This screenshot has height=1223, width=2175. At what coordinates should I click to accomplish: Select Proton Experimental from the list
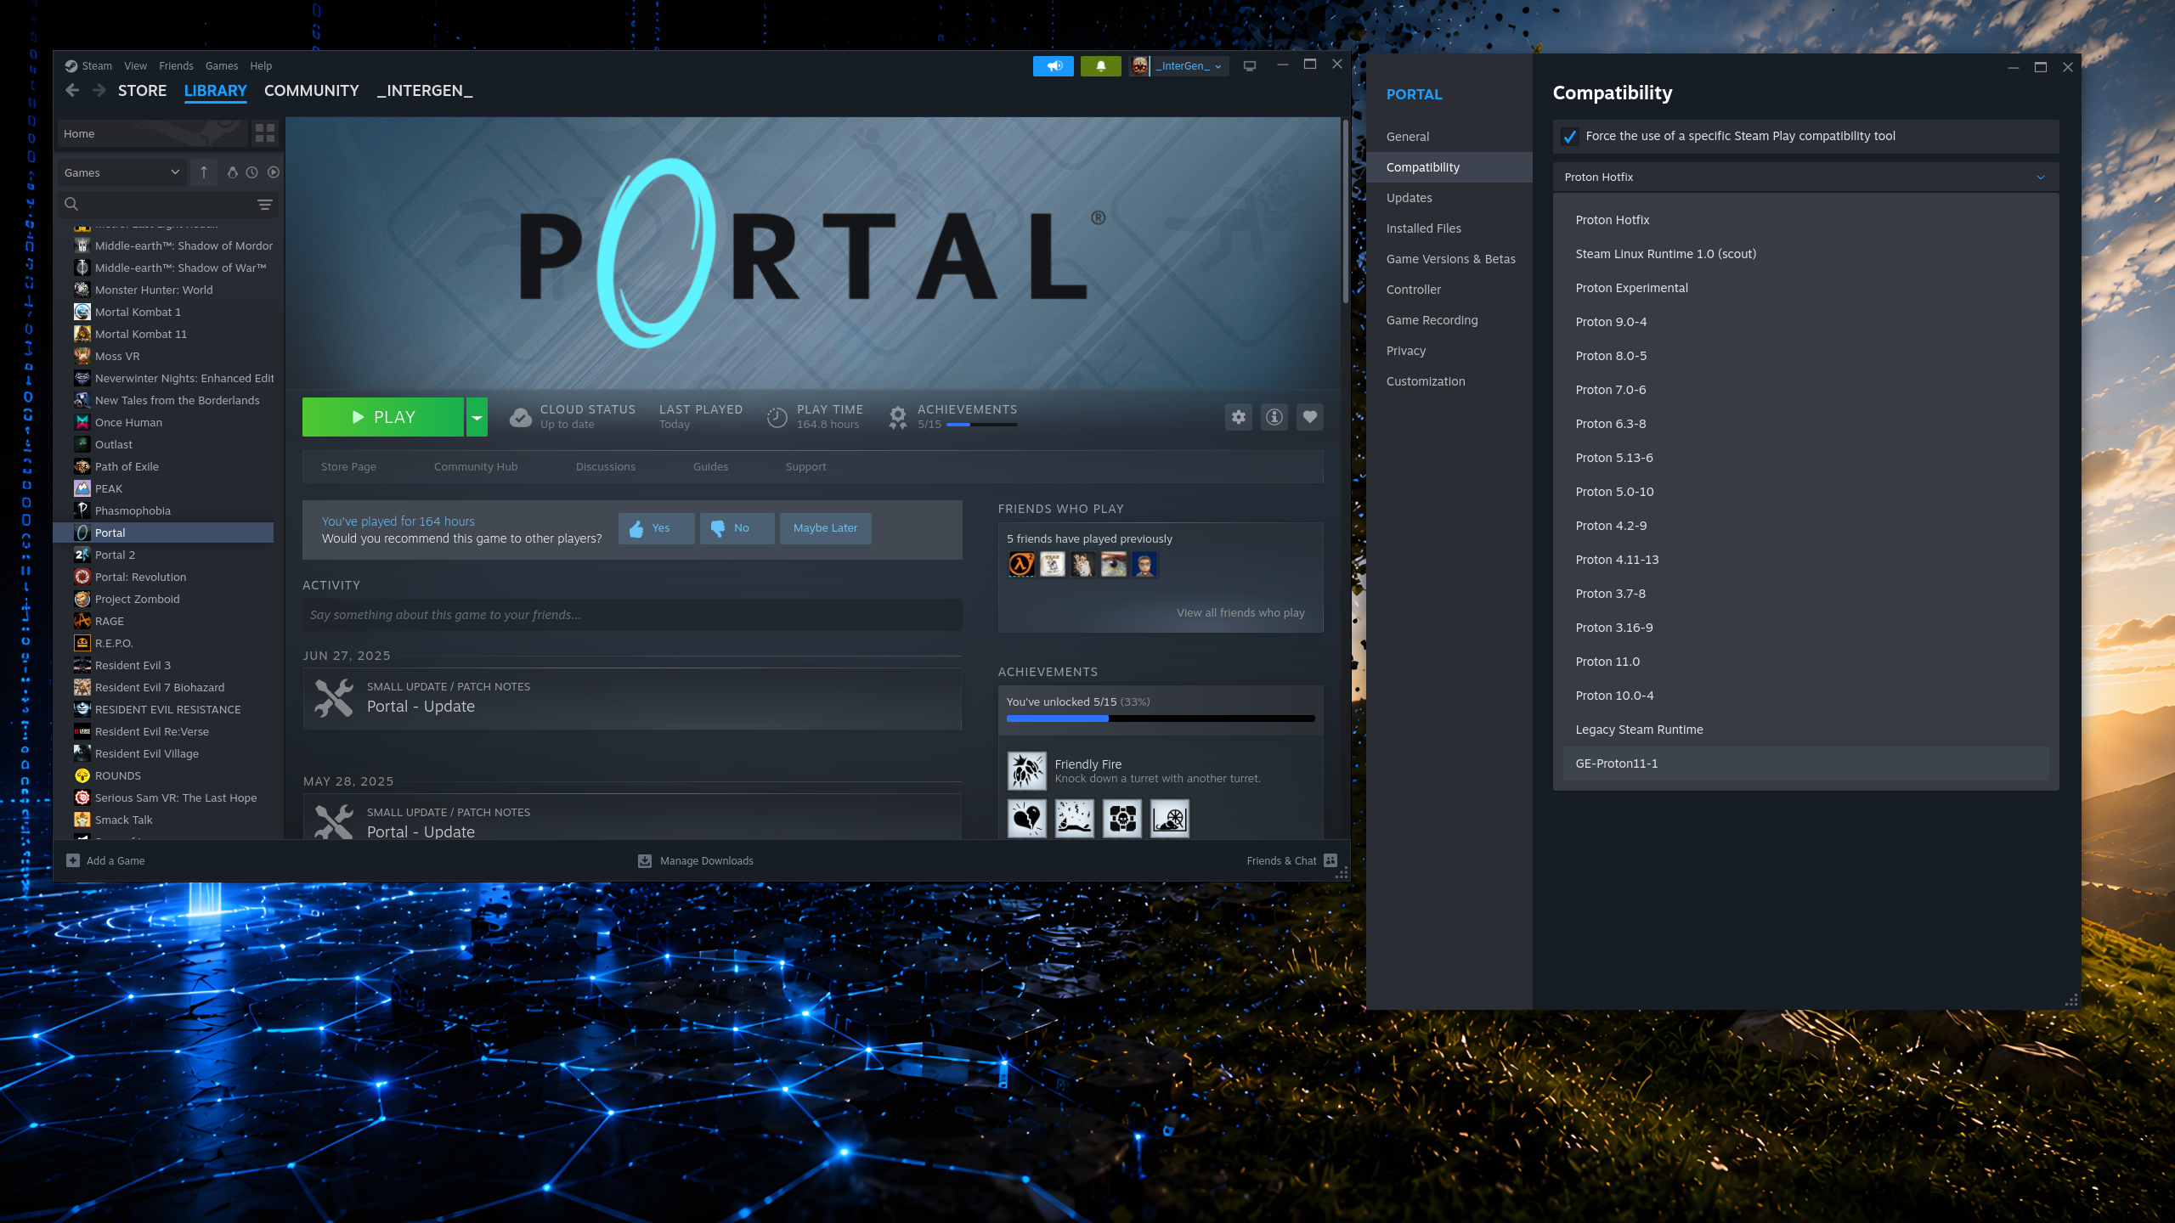point(1806,288)
